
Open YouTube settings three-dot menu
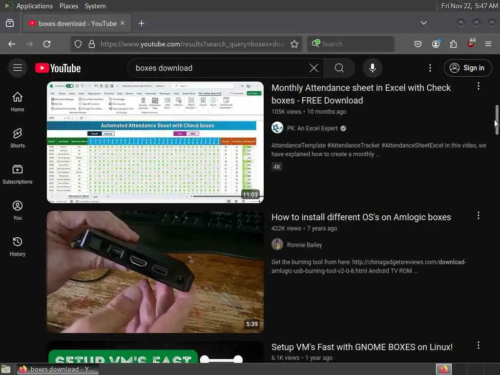click(430, 68)
